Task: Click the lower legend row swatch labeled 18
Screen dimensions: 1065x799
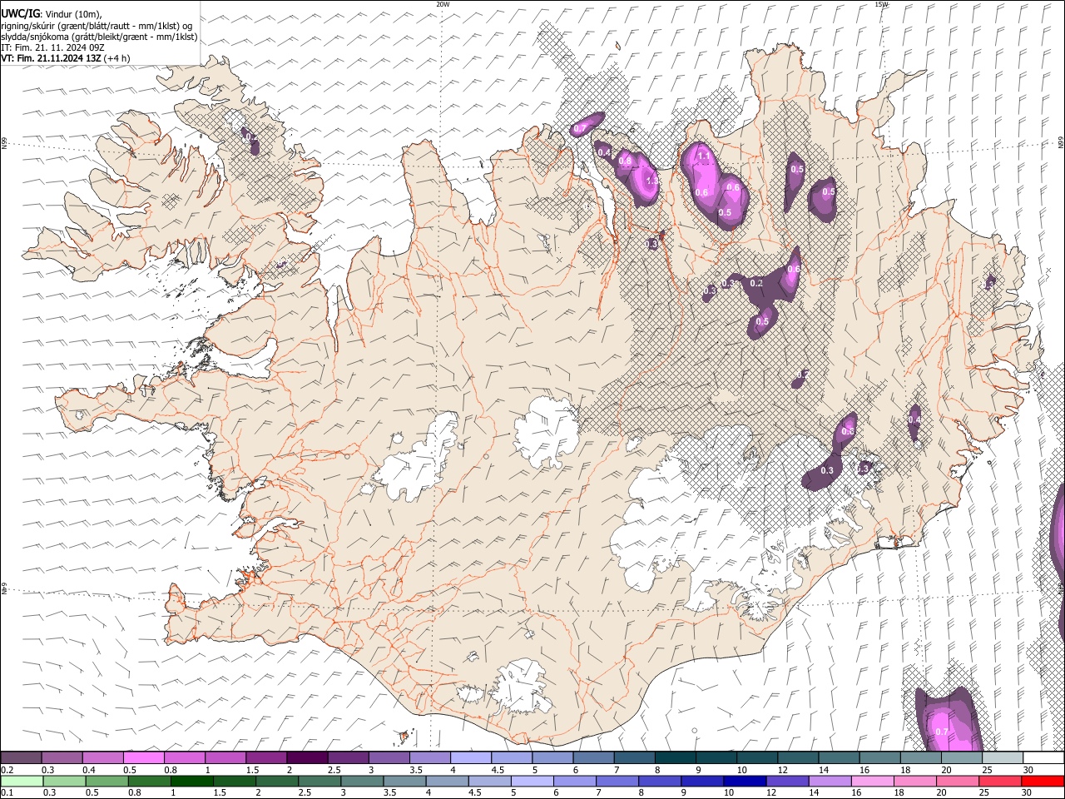Action: (x=915, y=781)
